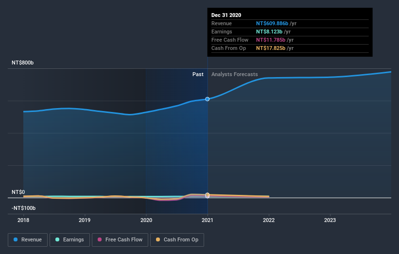The image size is (399, 254).
Task: Toggle the Cash From Op legend button
Action: 177,240
